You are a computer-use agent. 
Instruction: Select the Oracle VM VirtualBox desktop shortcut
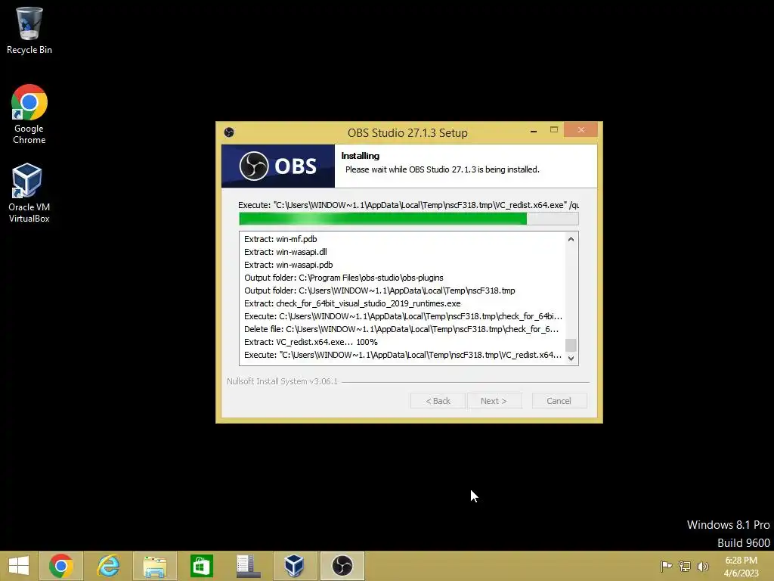click(29, 193)
